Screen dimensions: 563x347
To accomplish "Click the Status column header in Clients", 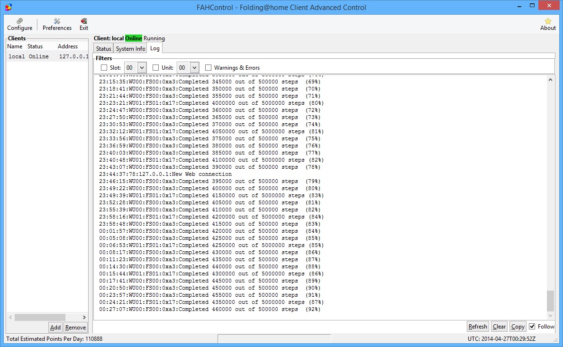I will (35, 46).
